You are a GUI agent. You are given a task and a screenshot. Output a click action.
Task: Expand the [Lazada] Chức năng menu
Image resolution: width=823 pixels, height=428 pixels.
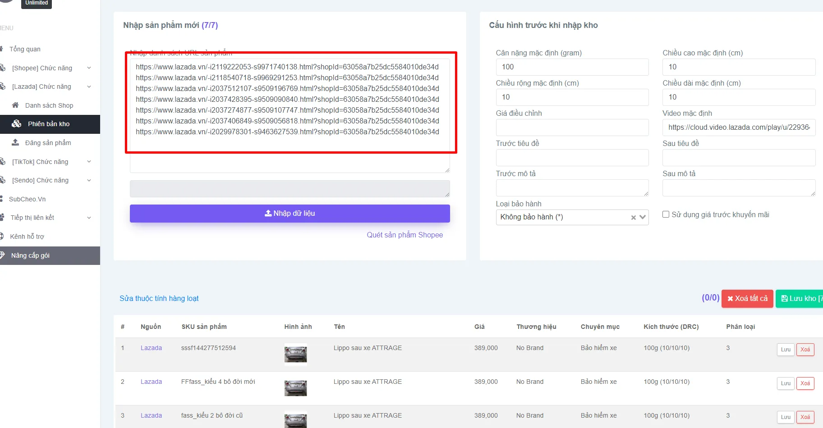click(x=50, y=87)
